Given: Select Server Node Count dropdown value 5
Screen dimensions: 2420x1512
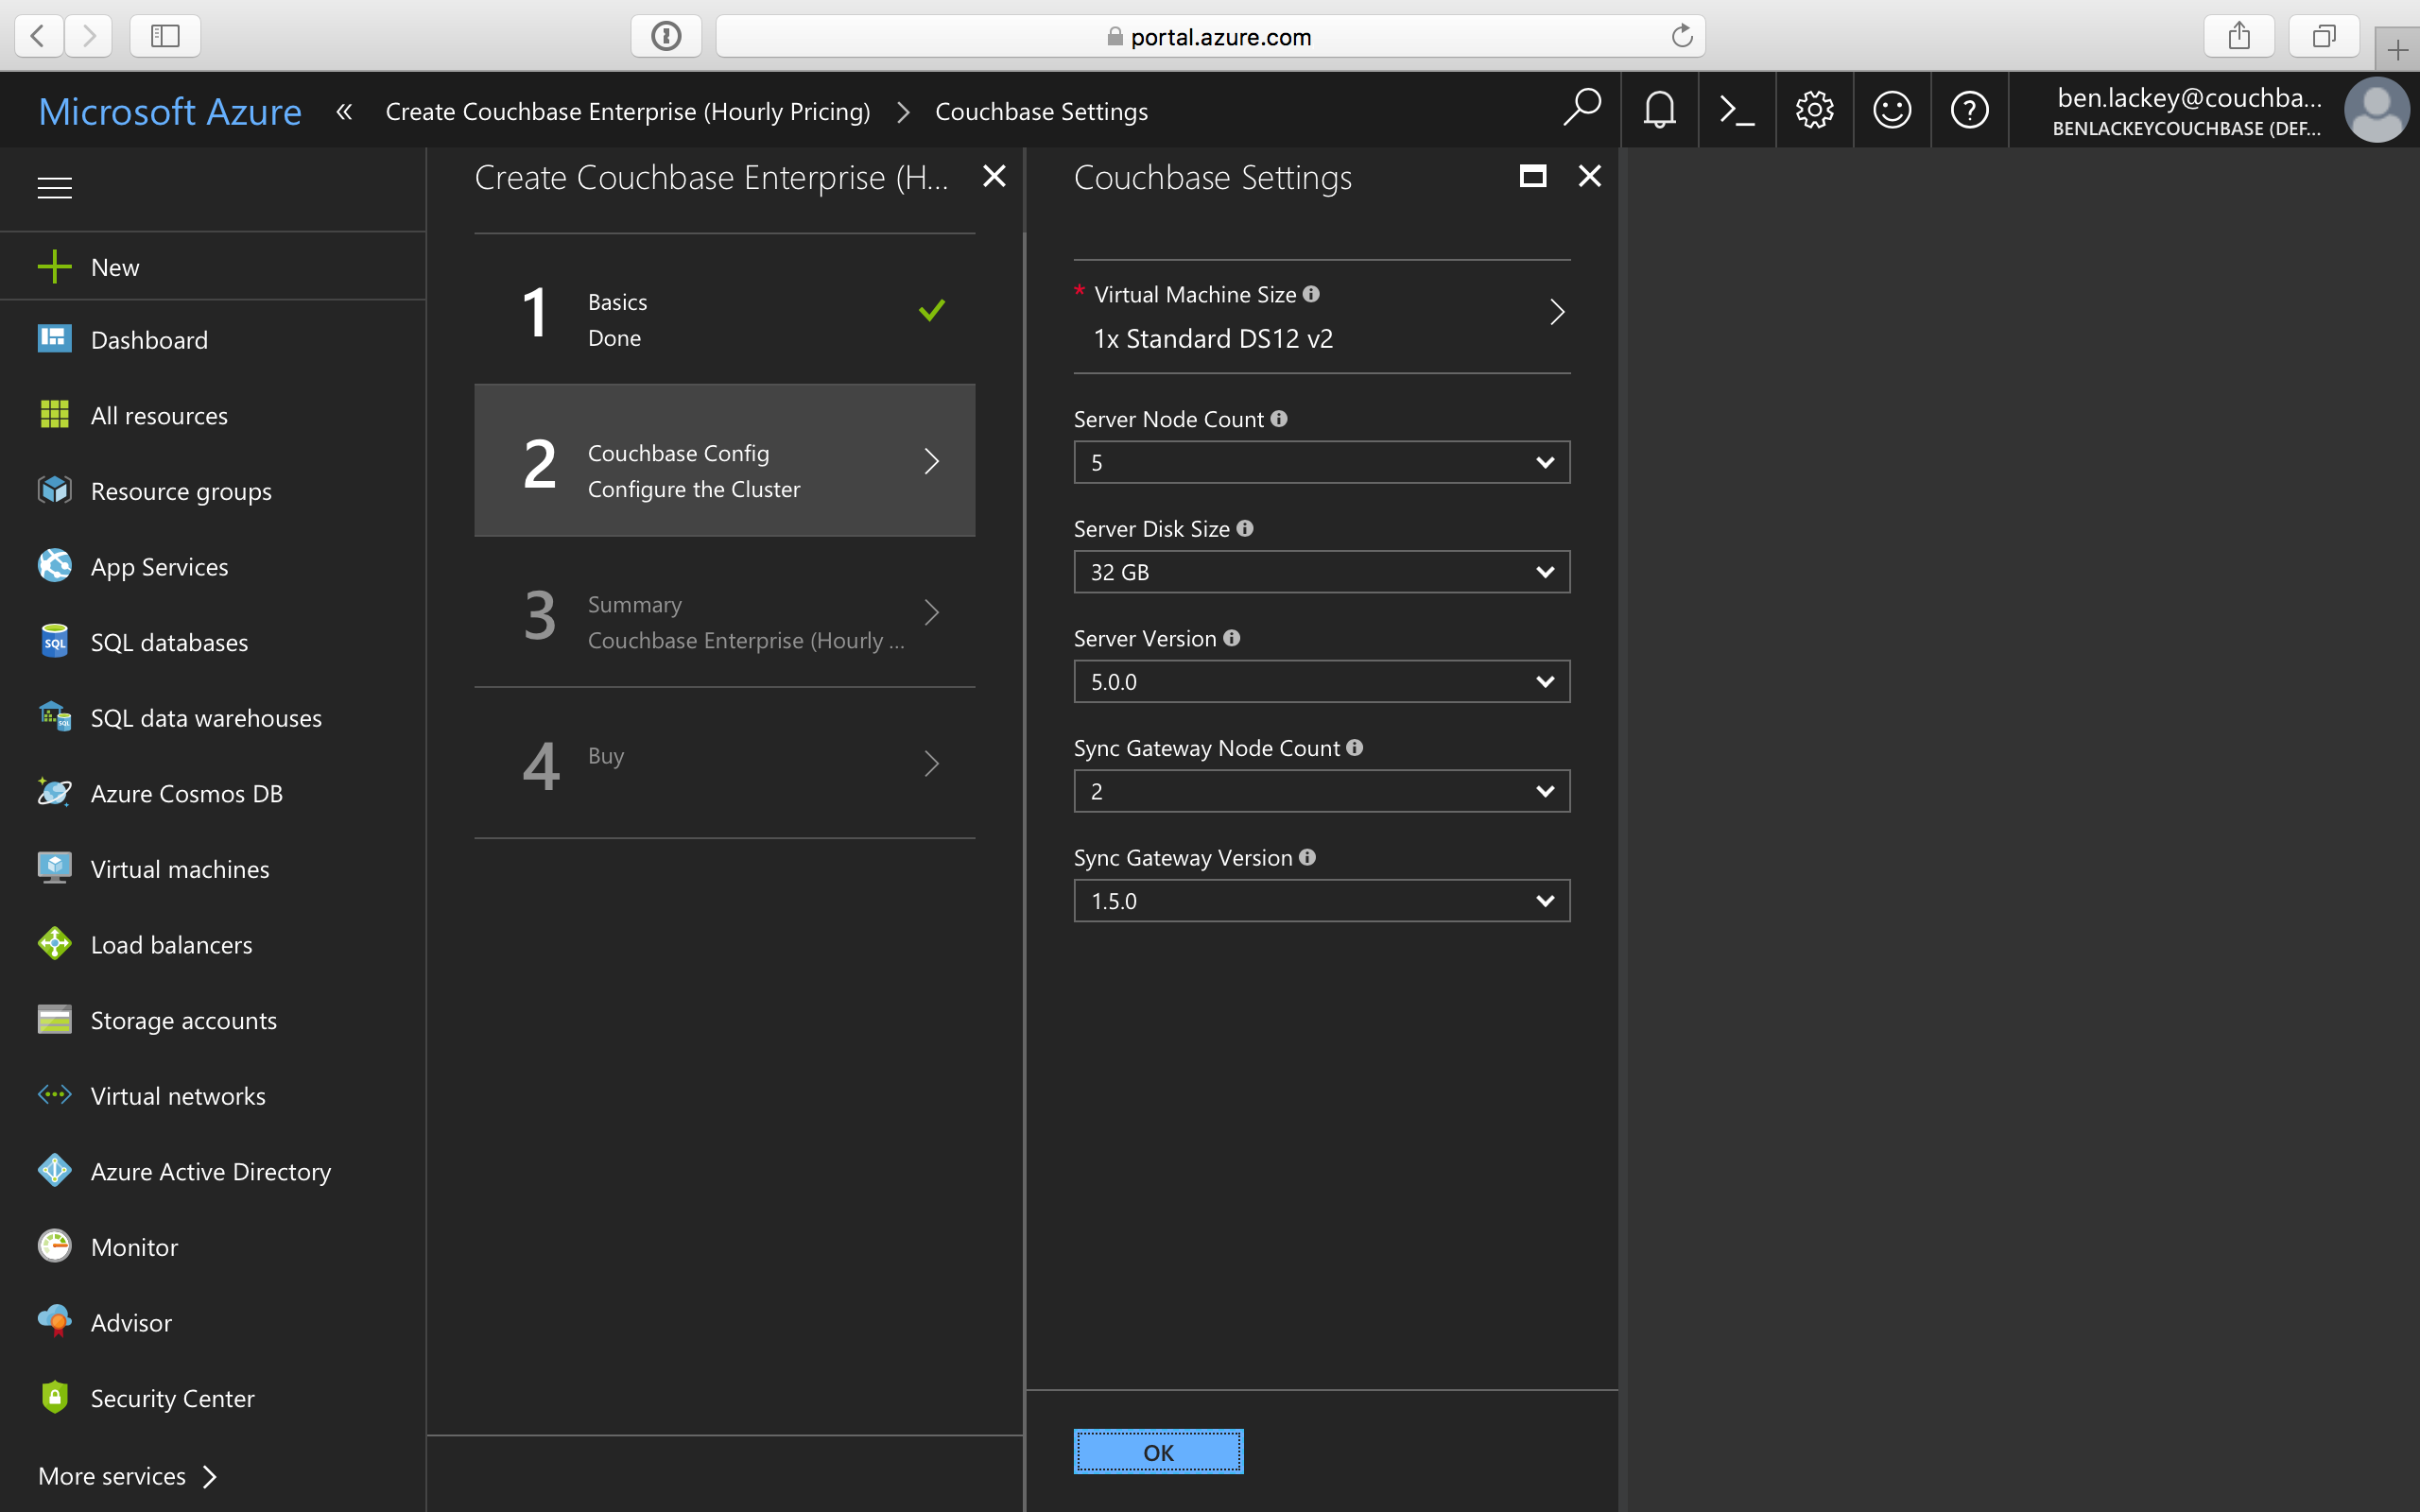Looking at the screenshot, I should tap(1321, 461).
